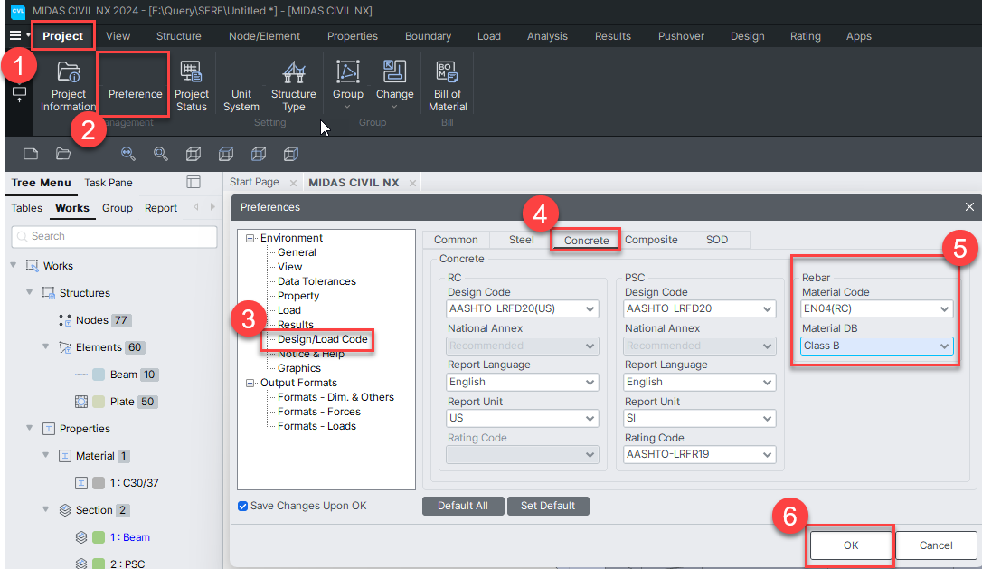The image size is (982, 569).
Task: Switch to the Concrete preferences tab
Action: tap(586, 240)
